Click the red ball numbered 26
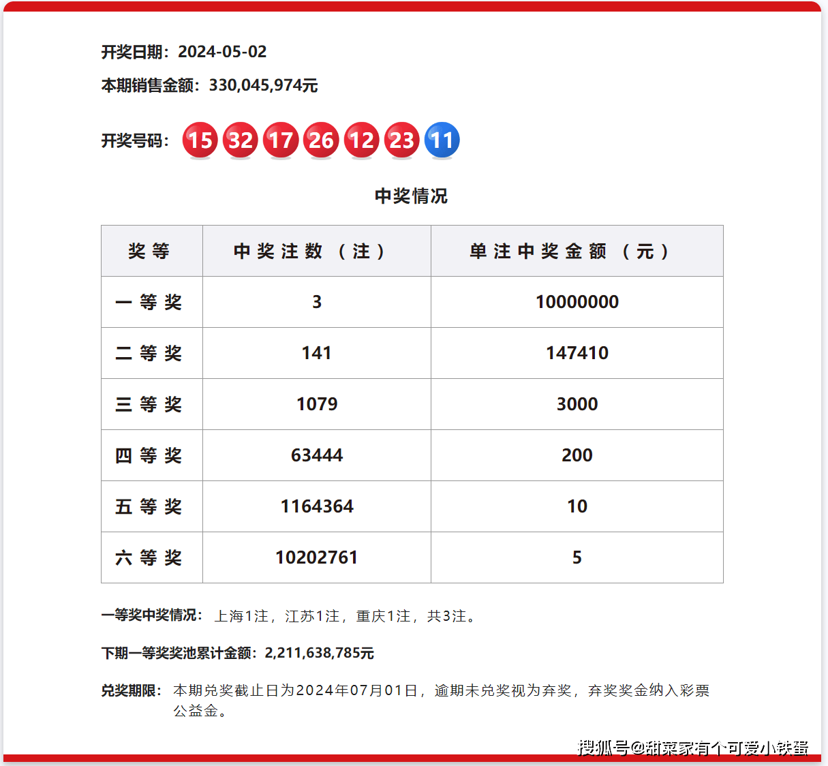This screenshot has width=828, height=766. [x=321, y=140]
